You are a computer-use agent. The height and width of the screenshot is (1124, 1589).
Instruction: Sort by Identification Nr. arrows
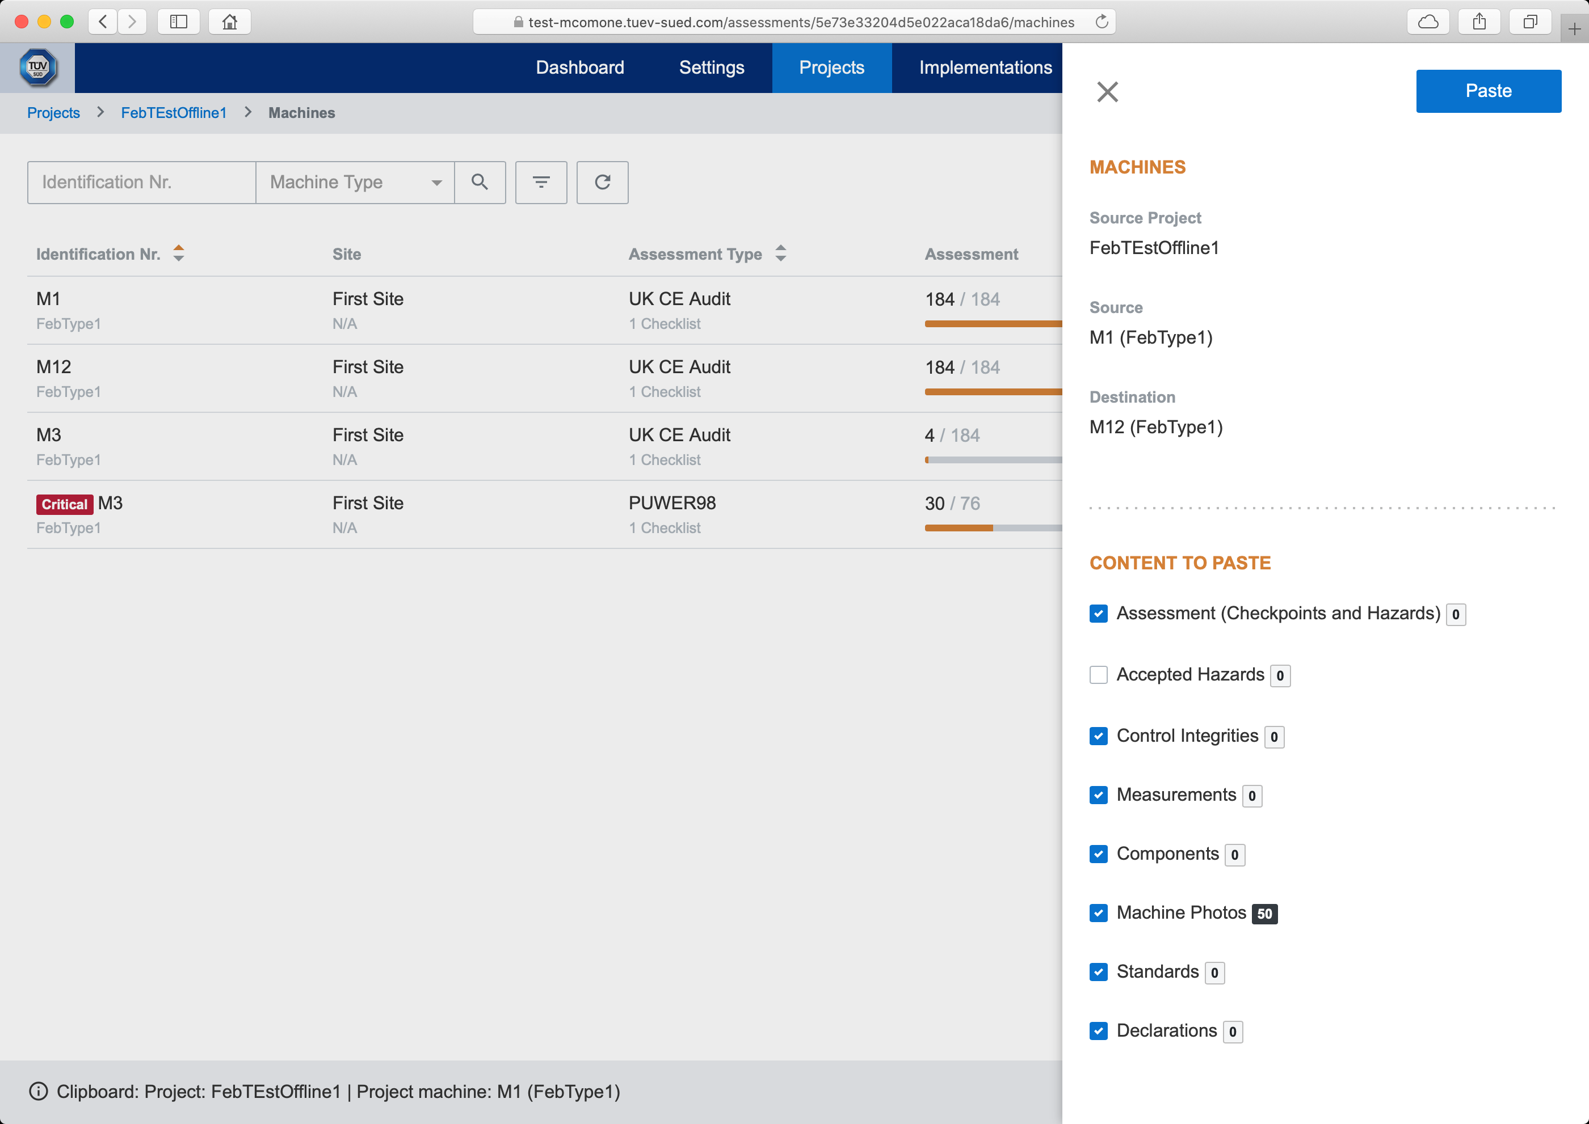(x=179, y=253)
